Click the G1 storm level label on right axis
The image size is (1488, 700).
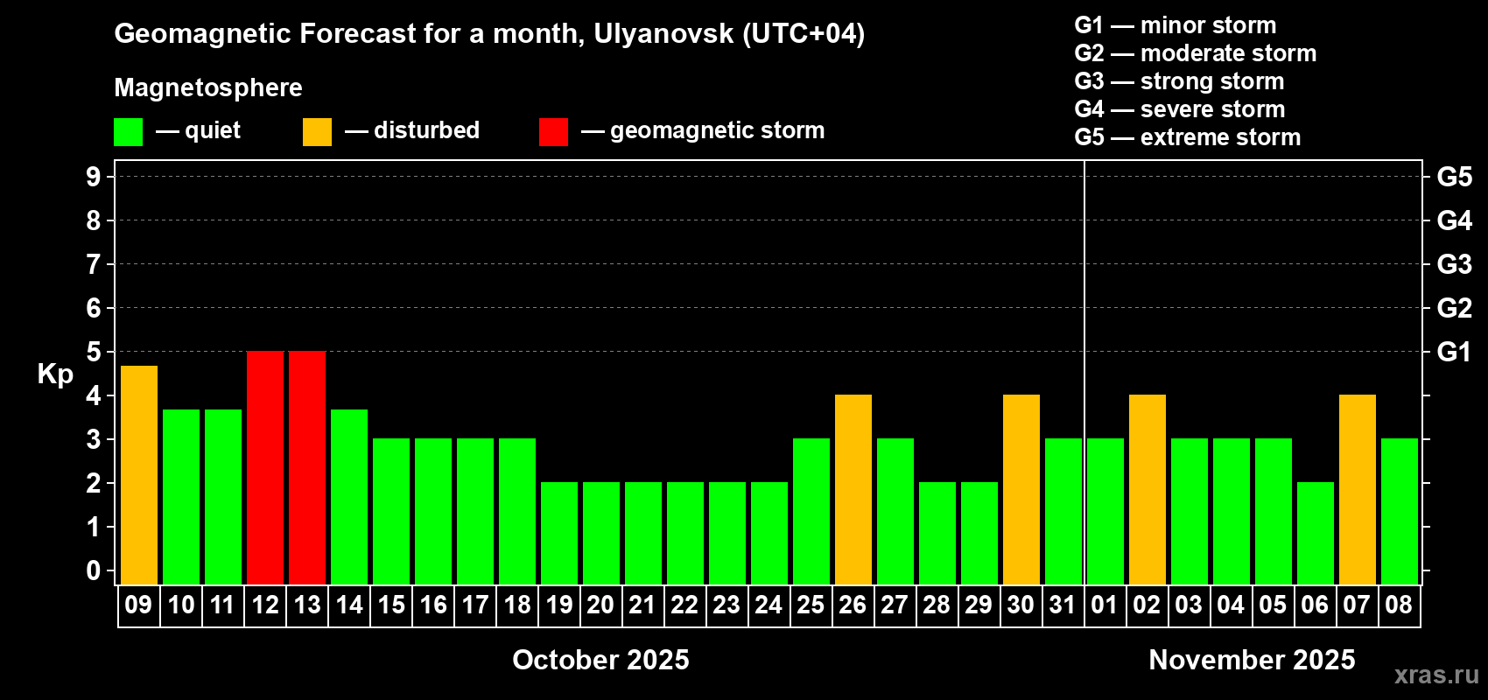tap(1453, 352)
